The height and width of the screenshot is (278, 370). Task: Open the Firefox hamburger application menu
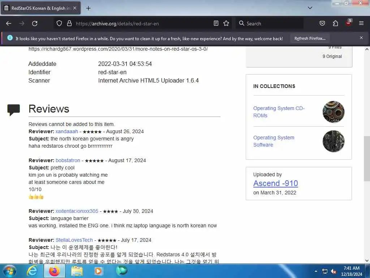pyautogui.click(x=361, y=23)
